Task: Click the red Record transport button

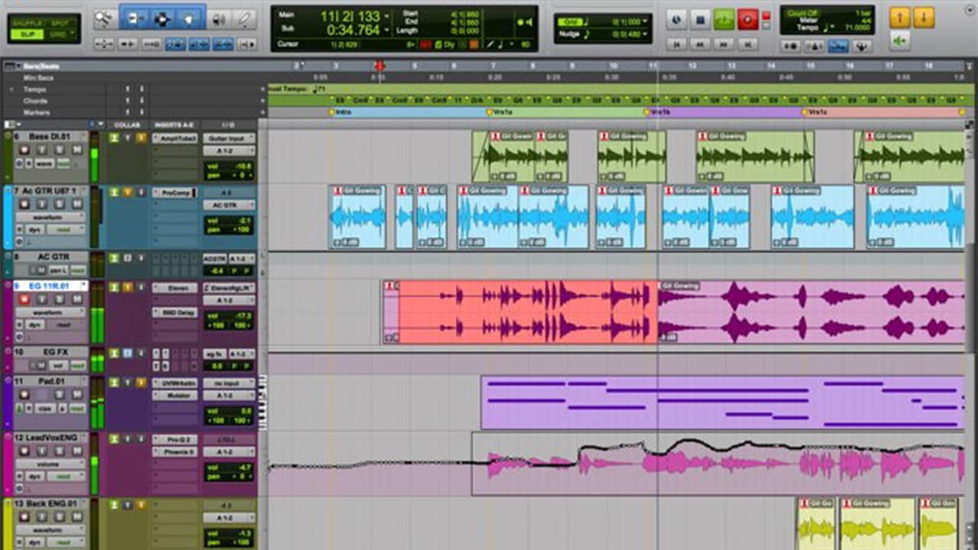Action: [747, 19]
